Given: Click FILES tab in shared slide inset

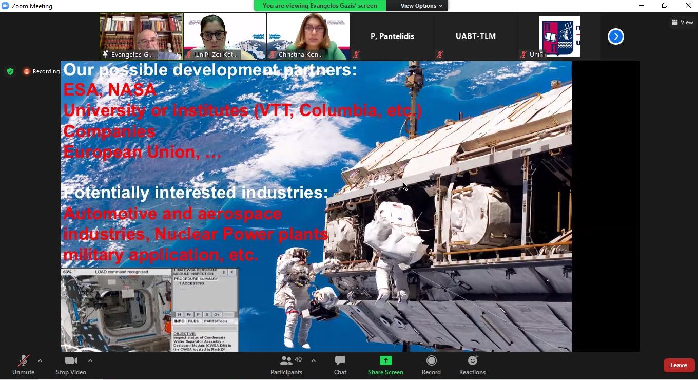Looking at the screenshot, I should 193,321.
